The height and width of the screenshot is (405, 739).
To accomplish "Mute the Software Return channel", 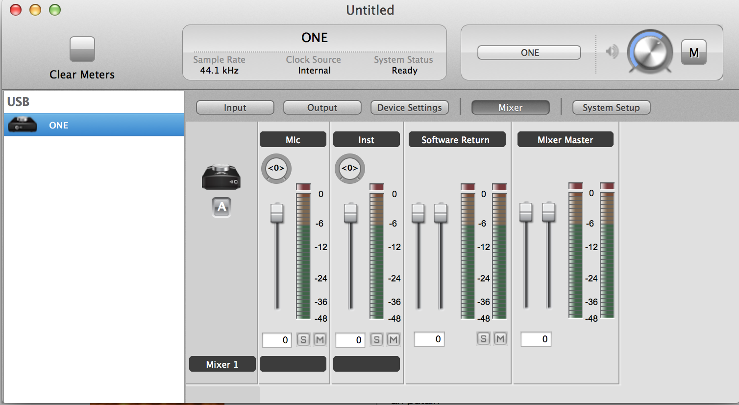I will click(x=500, y=338).
